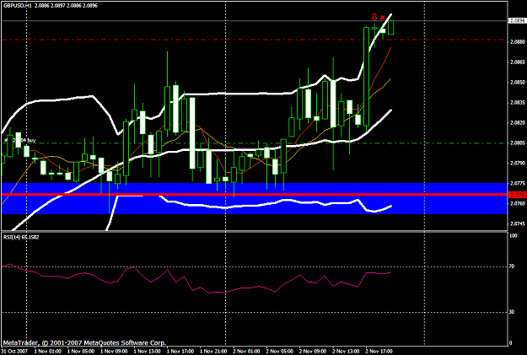Screen dimensions: 527x355
Task: Click the 2 Nov 05:00 time label
Action: (x=280, y=352)
